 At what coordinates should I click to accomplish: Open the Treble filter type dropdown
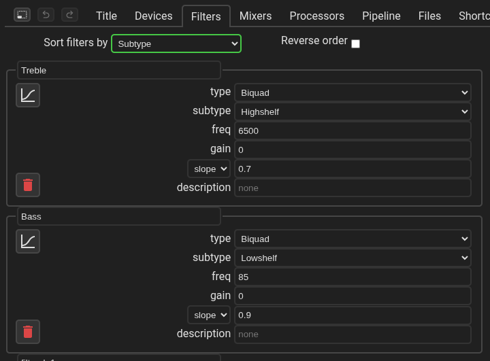353,92
